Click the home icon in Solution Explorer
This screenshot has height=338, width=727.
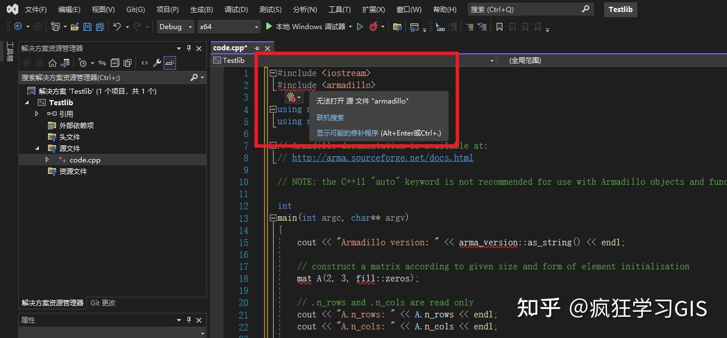(52, 63)
